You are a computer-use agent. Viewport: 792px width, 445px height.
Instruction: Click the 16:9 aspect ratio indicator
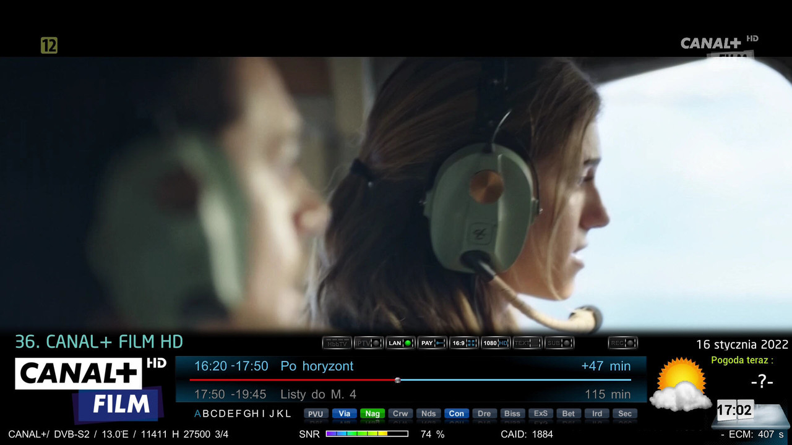pos(464,342)
